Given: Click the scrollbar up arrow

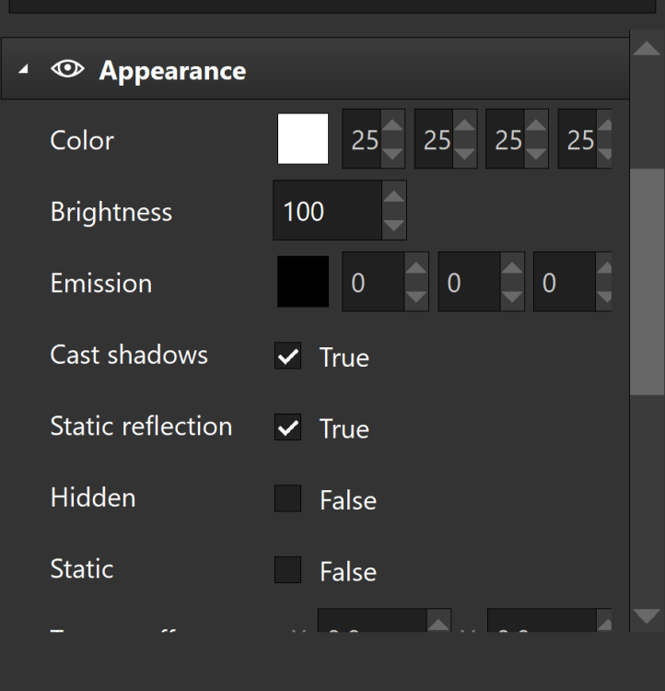Looking at the screenshot, I should 647,49.
